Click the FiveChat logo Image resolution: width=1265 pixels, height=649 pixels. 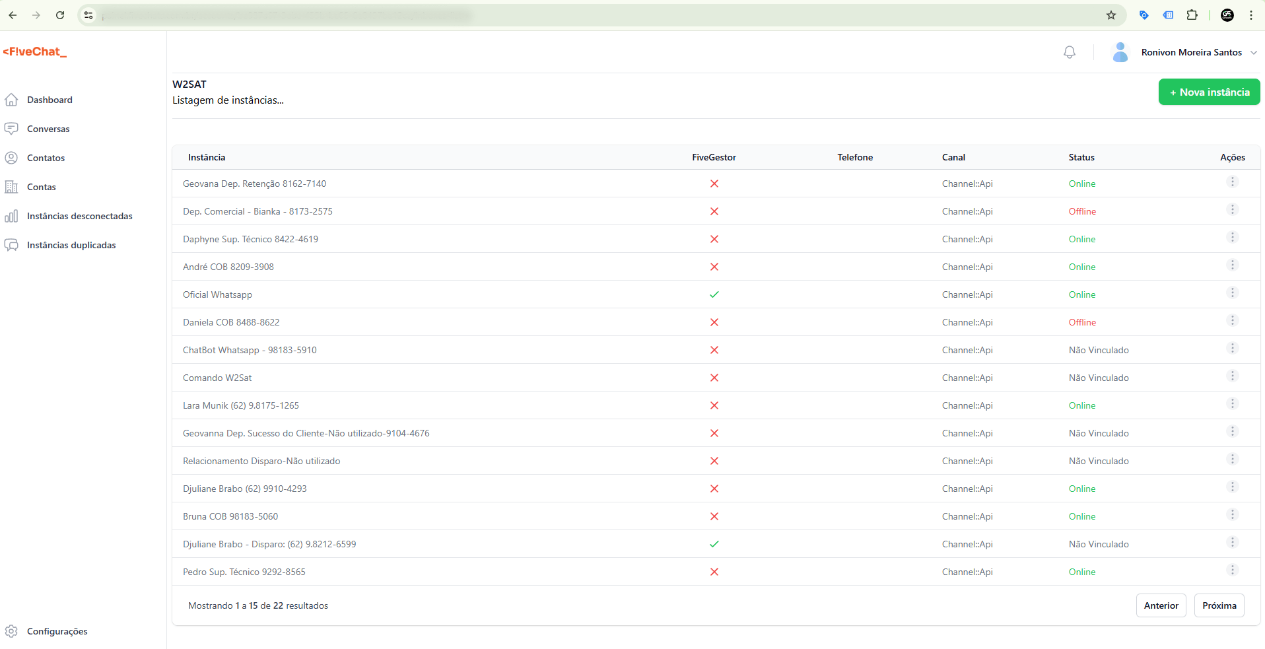click(35, 51)
